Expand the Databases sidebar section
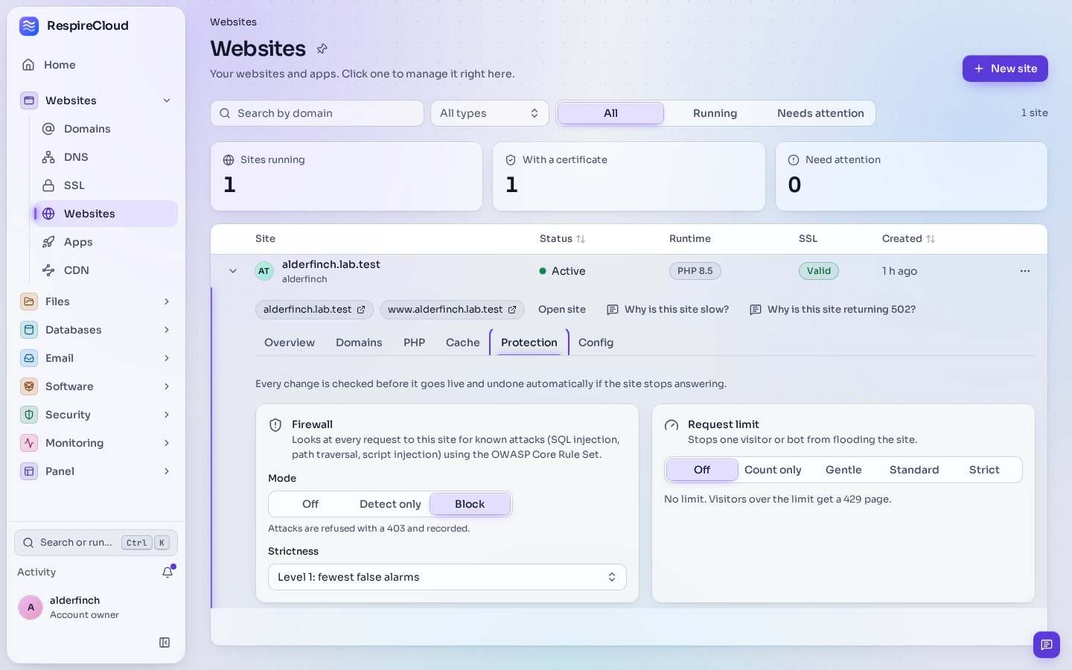 click(x=96, y=330)
